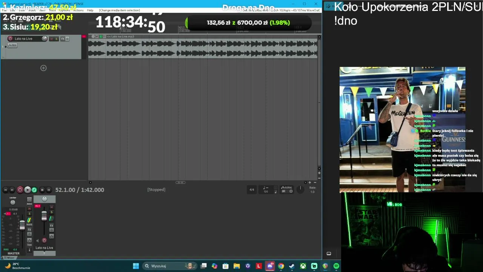Toggle repeat loop in the transport
The height and width of the screenshot is (272, 483).
[34, 190]
